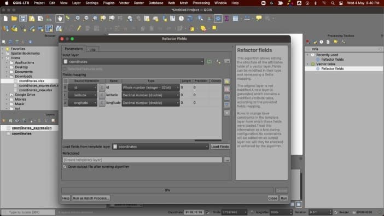This screenshot has width=384, height=216.
Task: Open the Layer menu
Action: click(x=77, y=3)
